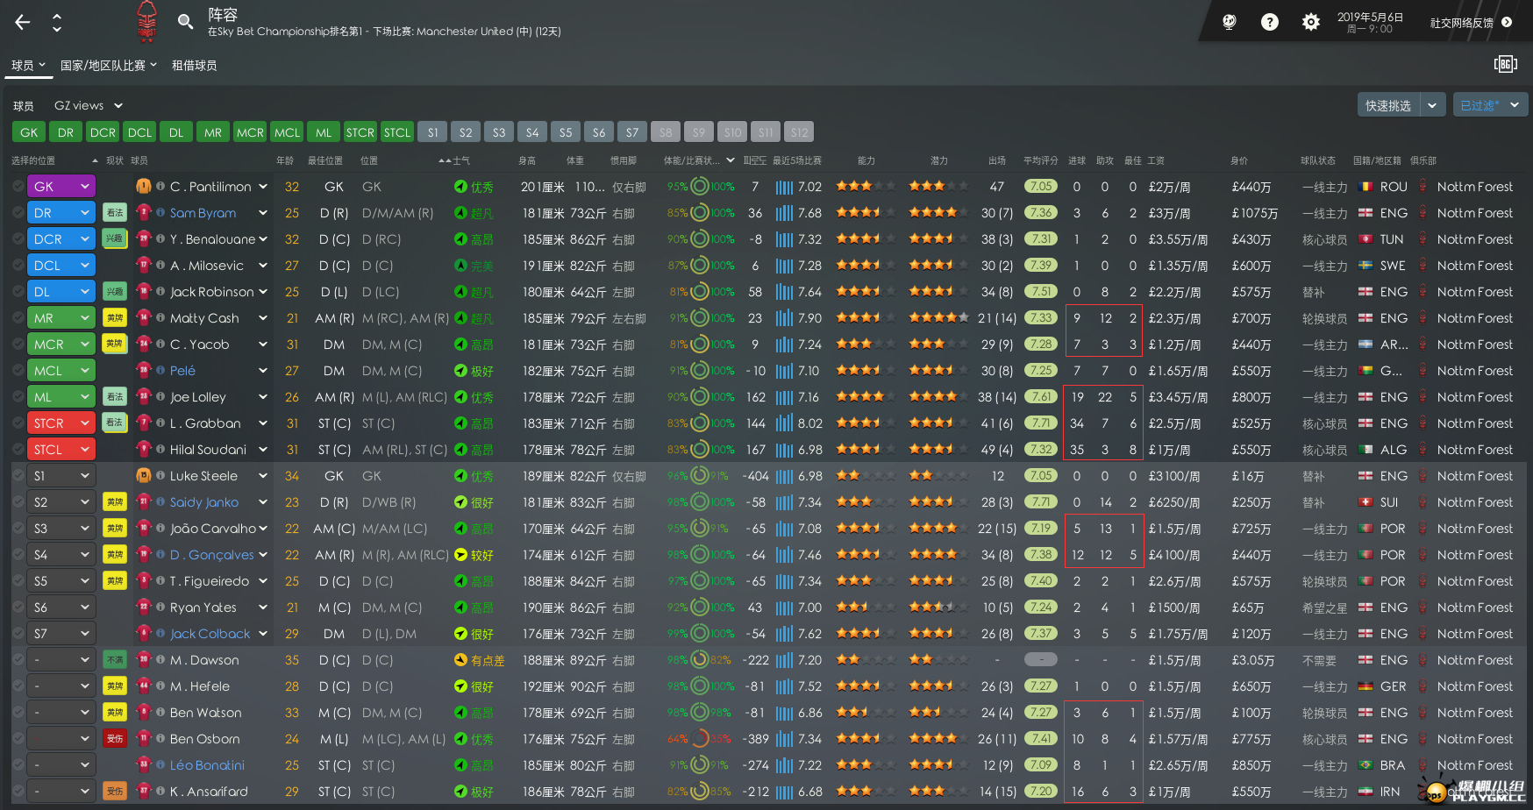1533x810 pixels.
Task: Click the 不满 status badge for M. Dawson
Action: click(115, 660)
